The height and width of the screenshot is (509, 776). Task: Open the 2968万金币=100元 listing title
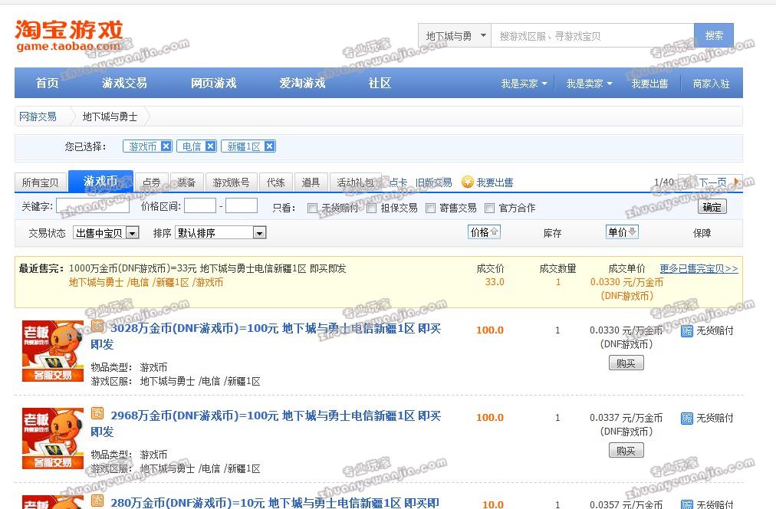point(266,423)
